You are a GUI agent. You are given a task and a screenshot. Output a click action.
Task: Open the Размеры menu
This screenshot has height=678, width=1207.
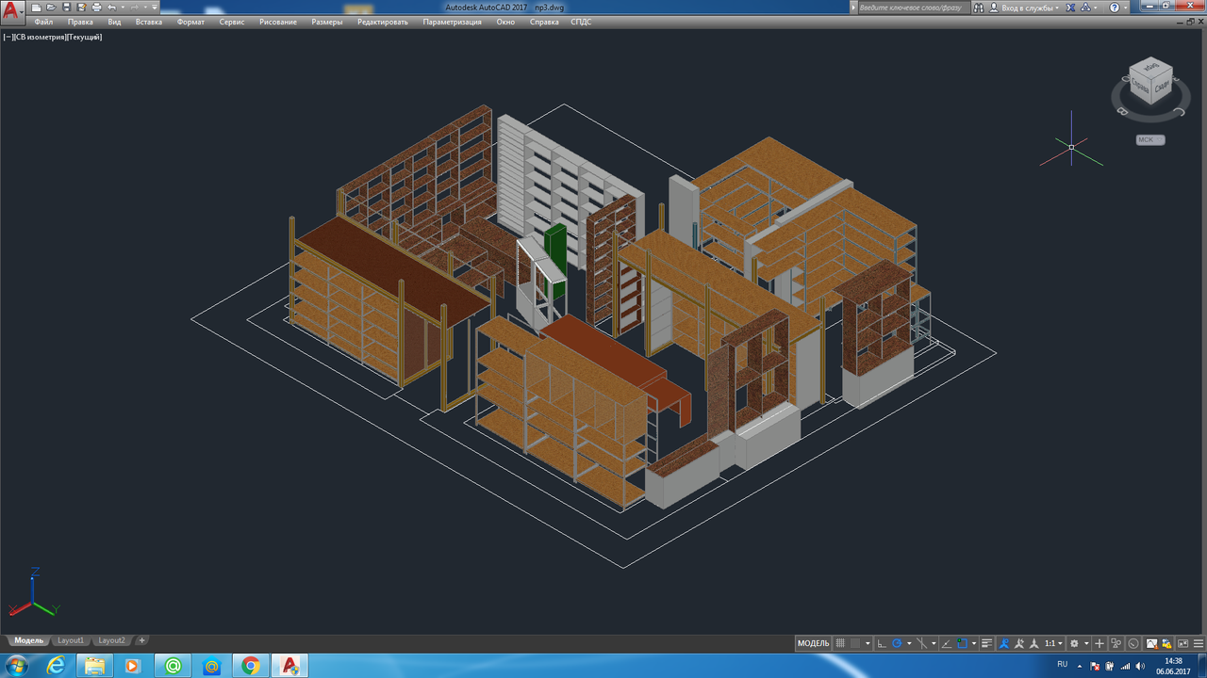327,22
